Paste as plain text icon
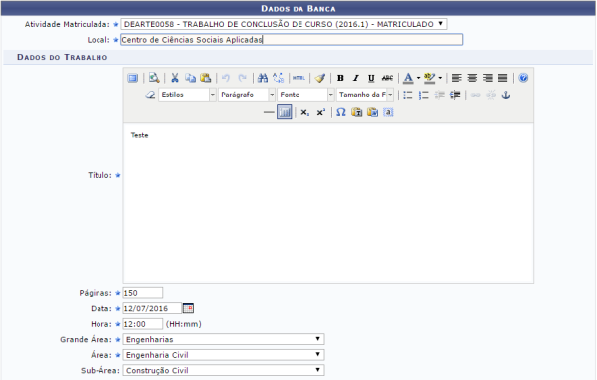Screen dimensions: 597x380 point(357,112)
